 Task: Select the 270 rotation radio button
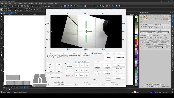coord(166,40)
